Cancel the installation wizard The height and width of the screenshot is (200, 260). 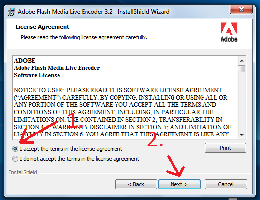226,184
